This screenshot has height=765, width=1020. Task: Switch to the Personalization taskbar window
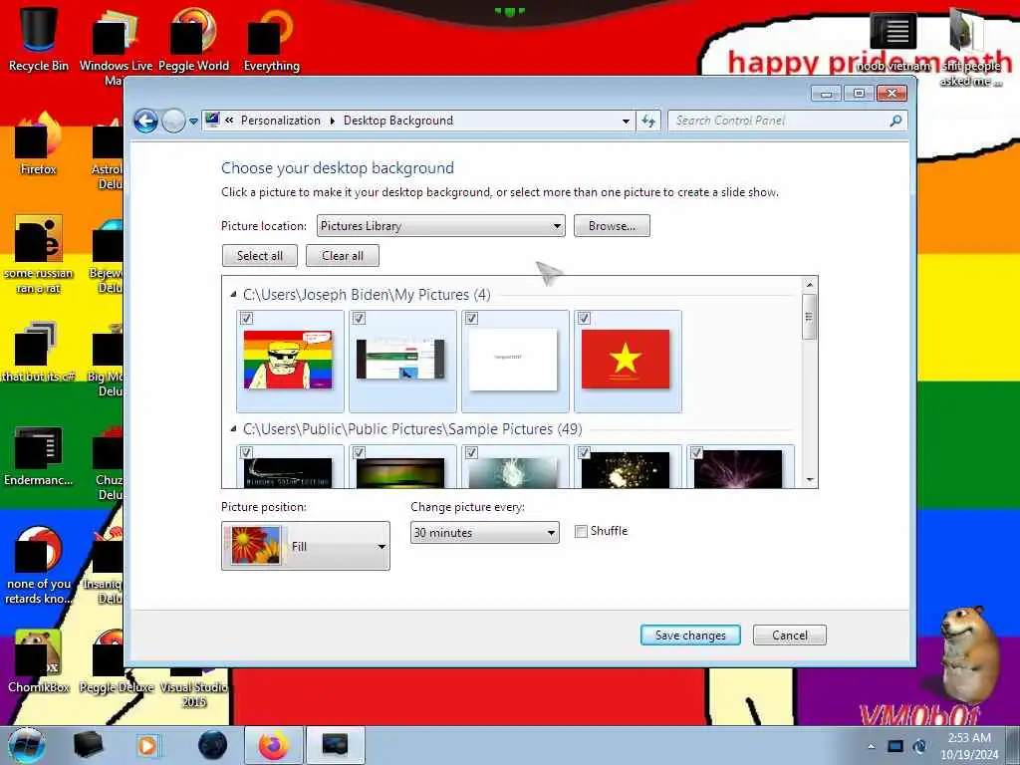[x=335, y=745]
